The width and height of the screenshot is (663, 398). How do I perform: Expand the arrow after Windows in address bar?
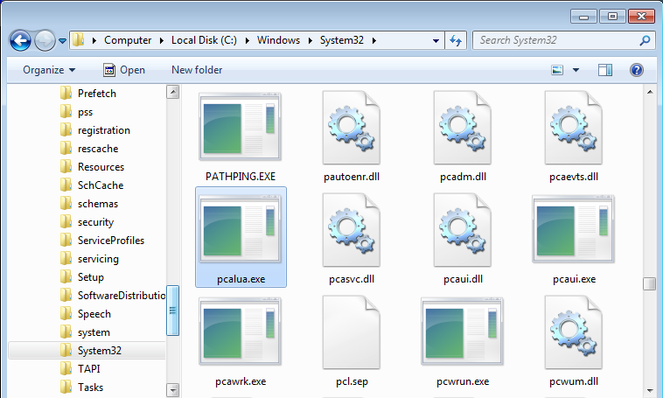pyautogui.click(x=310, y=40)
